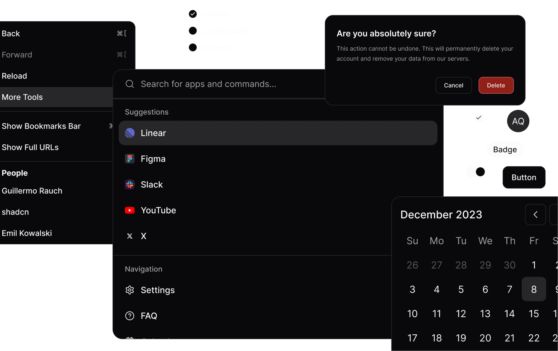Click the FAQ question mark icon
Viewport: 558px width, 351px height.
tap(130, 316)
